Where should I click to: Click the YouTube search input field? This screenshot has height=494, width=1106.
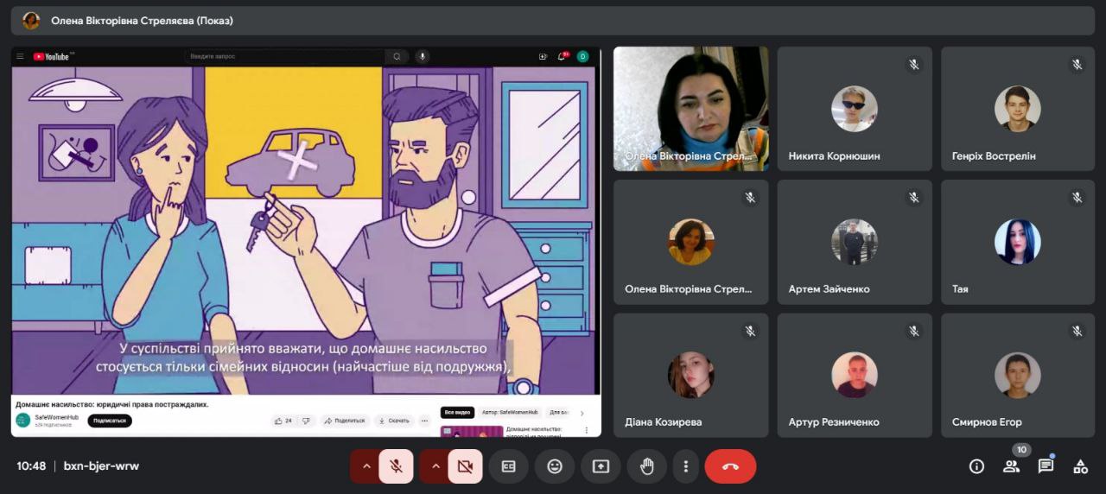(283, 56)
